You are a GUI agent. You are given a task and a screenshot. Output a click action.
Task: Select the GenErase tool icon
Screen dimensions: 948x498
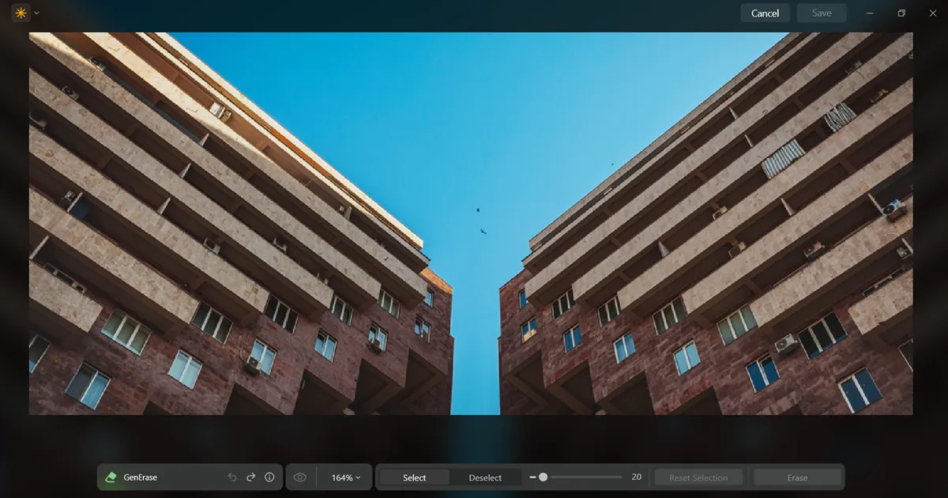click(111, 477)
